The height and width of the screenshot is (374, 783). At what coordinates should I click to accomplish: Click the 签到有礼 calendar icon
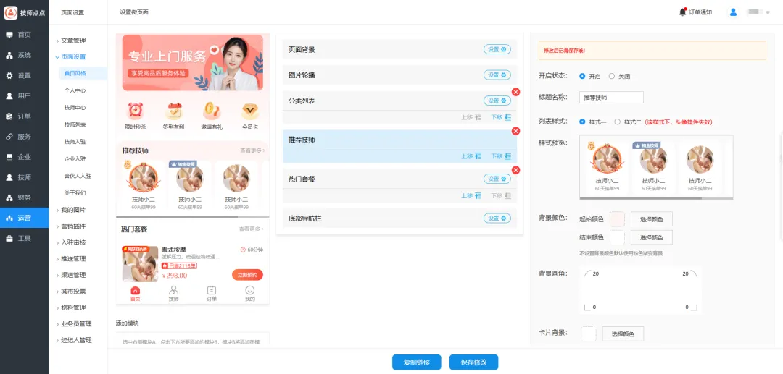[174, 111]
